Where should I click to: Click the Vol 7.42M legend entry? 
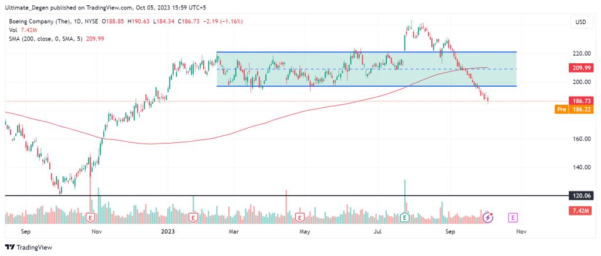point(23,30)
